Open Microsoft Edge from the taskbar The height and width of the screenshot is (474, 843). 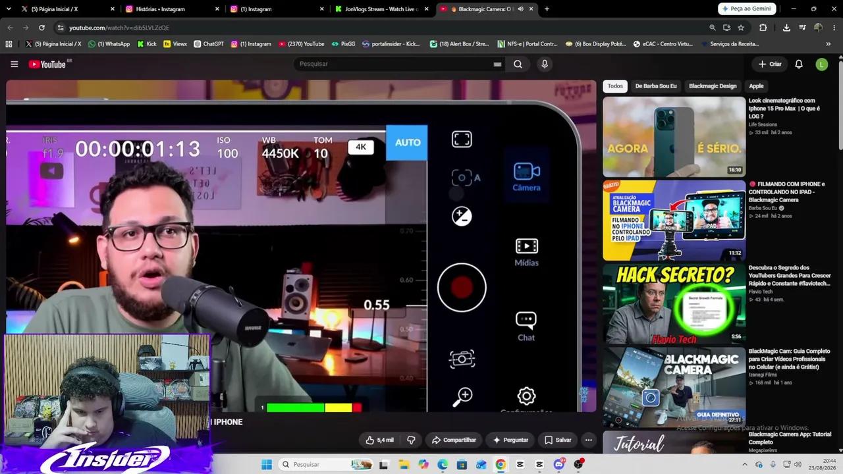pyautogui.click(x=442, y=465)
